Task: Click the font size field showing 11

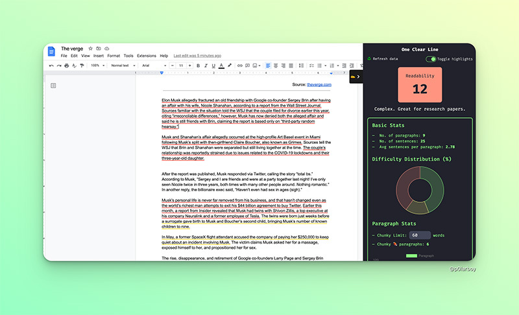Action: point(181,65)
